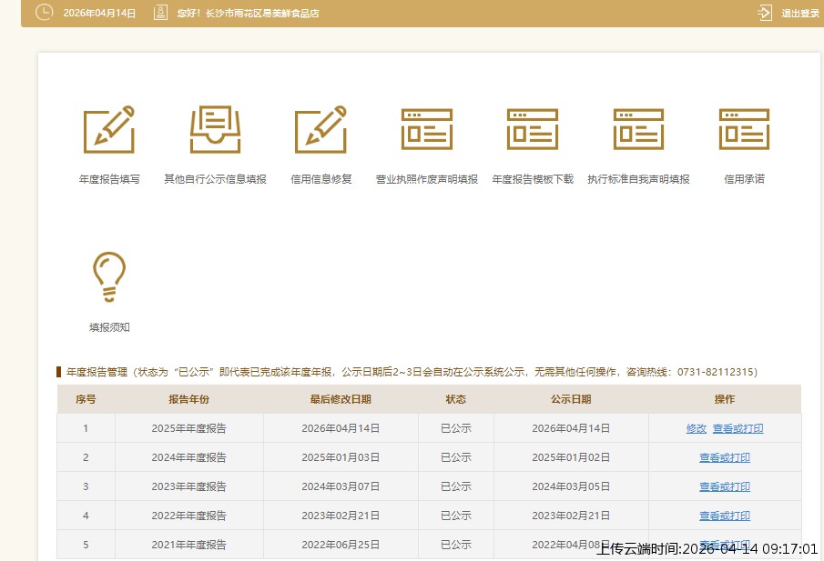Viewport: 824px width, 561px height.
Task: Click the store profile icon in header
Action: [x=160, y=13]
